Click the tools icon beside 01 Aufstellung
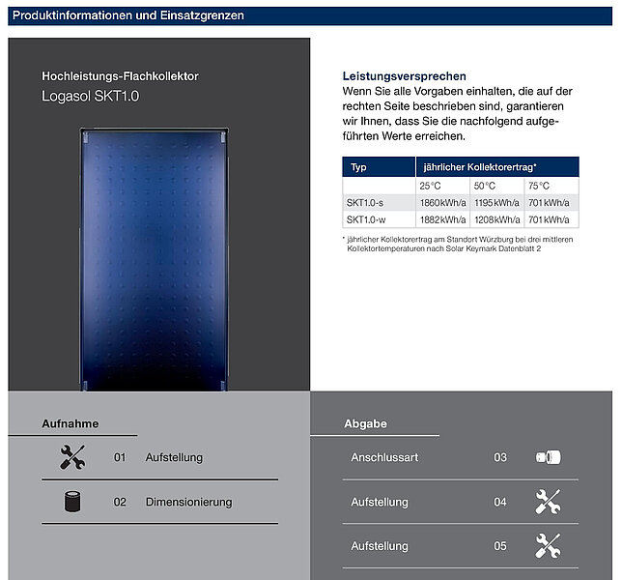622x580 pixels. pos(72,457)
